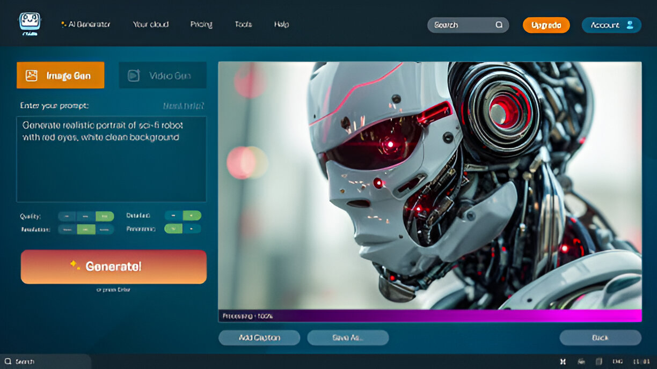The height and width of the screenshot is (369, 657).
Task: Click the Save As button
Action: 348,337
